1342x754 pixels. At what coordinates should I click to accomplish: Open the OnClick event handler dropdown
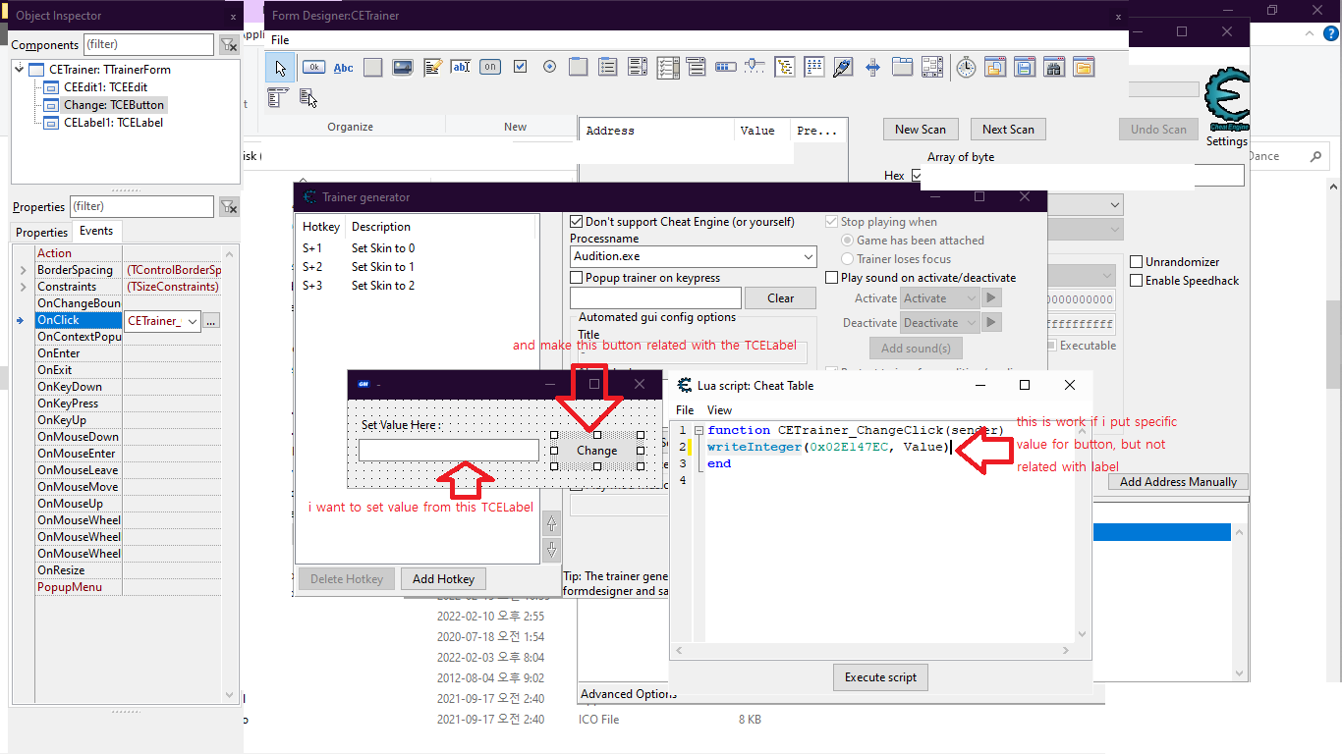(x=193, y=321)
